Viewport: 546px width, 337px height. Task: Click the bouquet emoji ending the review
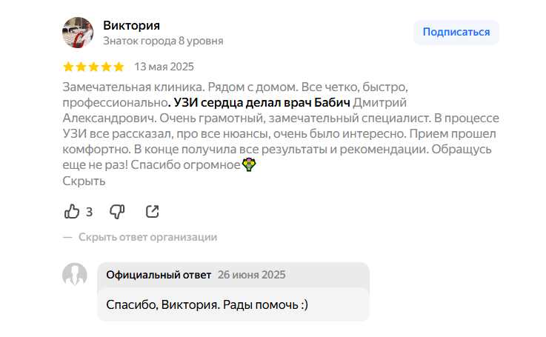pos(249,165)
